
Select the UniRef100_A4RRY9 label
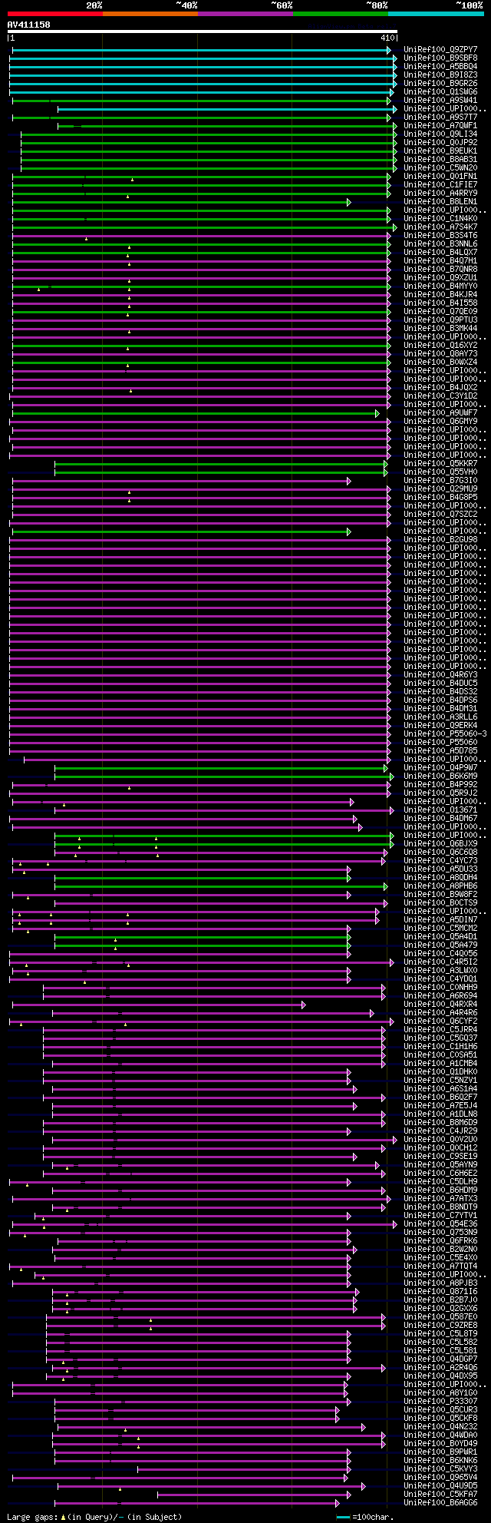(x=440, y=194)
